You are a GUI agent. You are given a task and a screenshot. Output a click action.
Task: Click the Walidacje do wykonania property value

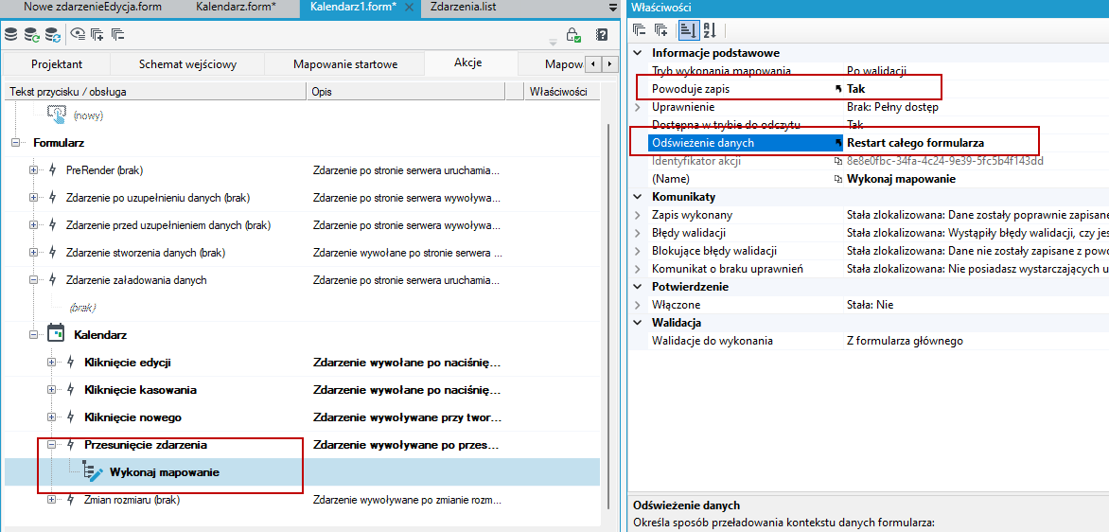pyautogui.click(x=905, y=341)
